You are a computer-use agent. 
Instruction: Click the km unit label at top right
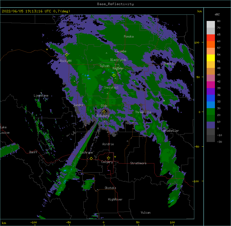199,11
